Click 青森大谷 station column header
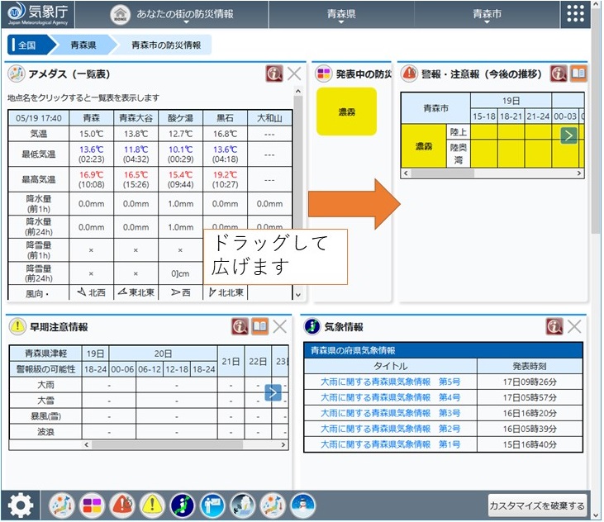 [x=136, y=118]
